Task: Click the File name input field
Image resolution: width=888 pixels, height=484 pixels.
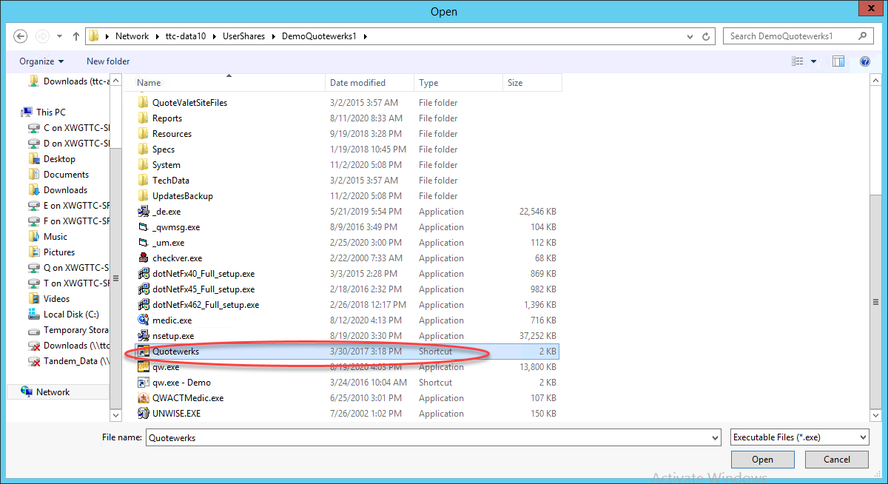Action: [427, 437]
